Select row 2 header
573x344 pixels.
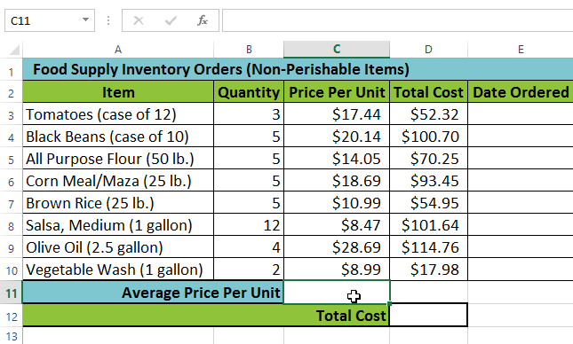coord(11,91)
